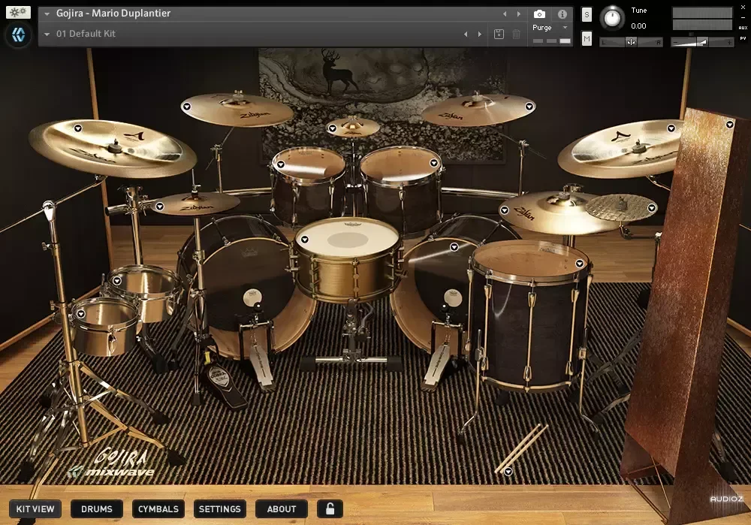Click the marker on the snare drum
The height and width of the screenshot is (525, 751).
pyautogui.click(x=305, y=240)
